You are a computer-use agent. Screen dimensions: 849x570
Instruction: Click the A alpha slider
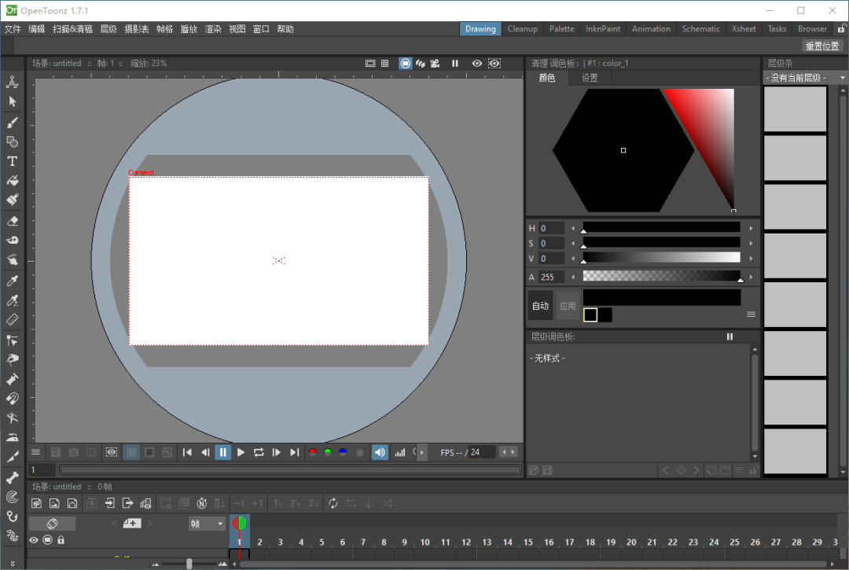pos(662,276)
